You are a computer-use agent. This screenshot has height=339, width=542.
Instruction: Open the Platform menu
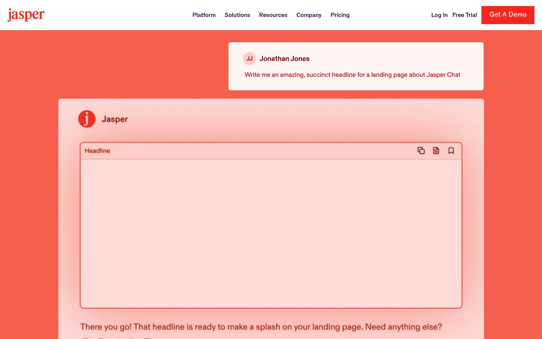click(x=204, y=15)
